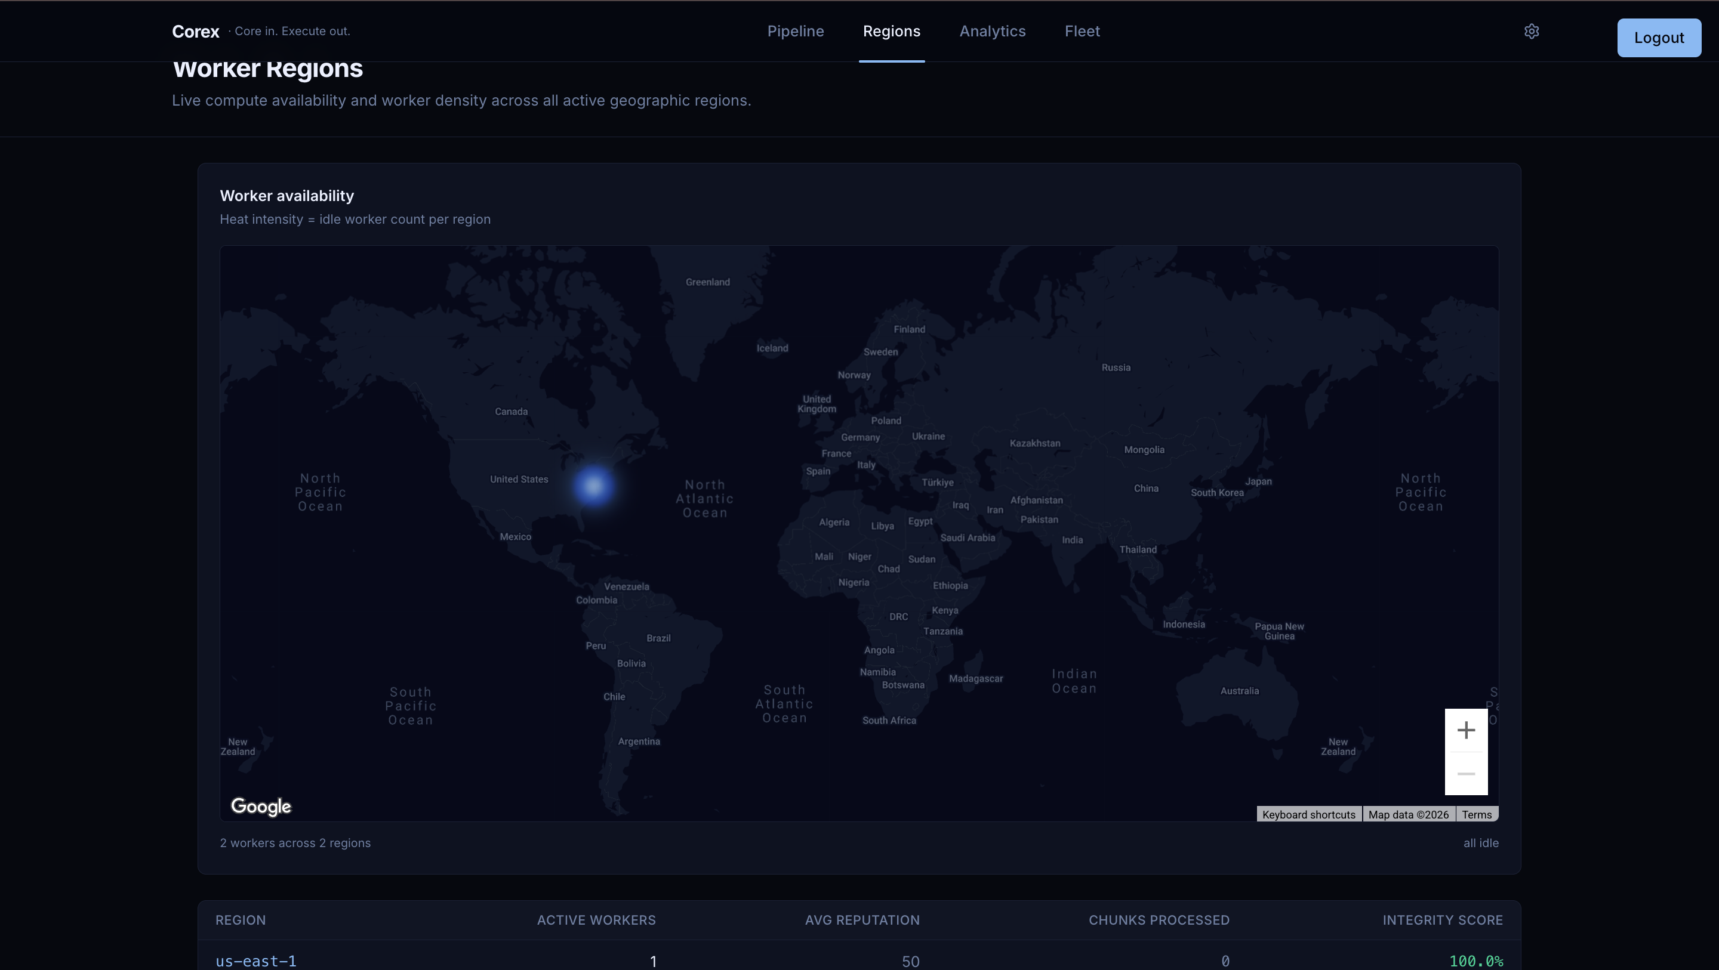1719x970 pixels.
Task: Open Keyboard shortcuts on the map
Action: pos(1308,814)
